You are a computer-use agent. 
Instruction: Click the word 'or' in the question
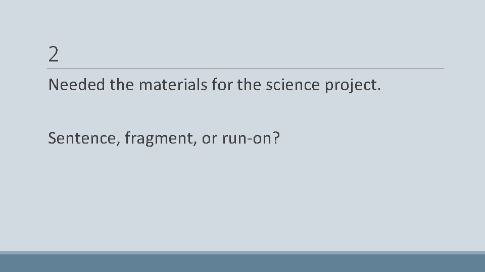pyautogui.click(x=209, y=139)
